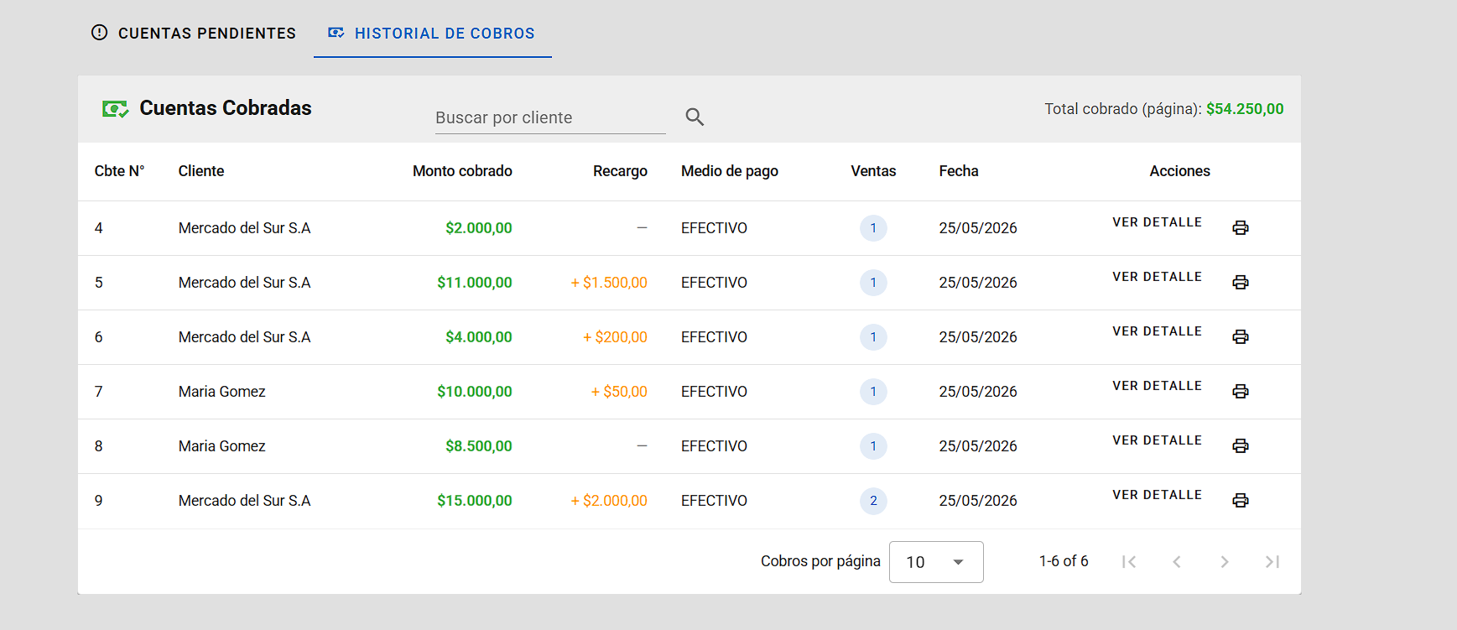Go to previous page of results

click(x=1177, y=562)
